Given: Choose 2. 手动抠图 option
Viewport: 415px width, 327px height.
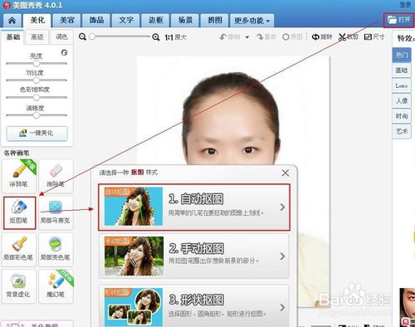Looking at the screenshot, I should click(x=194, y=256).
